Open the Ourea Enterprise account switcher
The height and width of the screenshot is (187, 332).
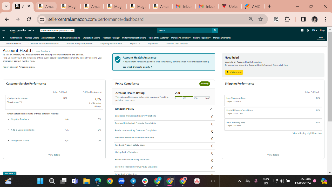pos(57,30)
